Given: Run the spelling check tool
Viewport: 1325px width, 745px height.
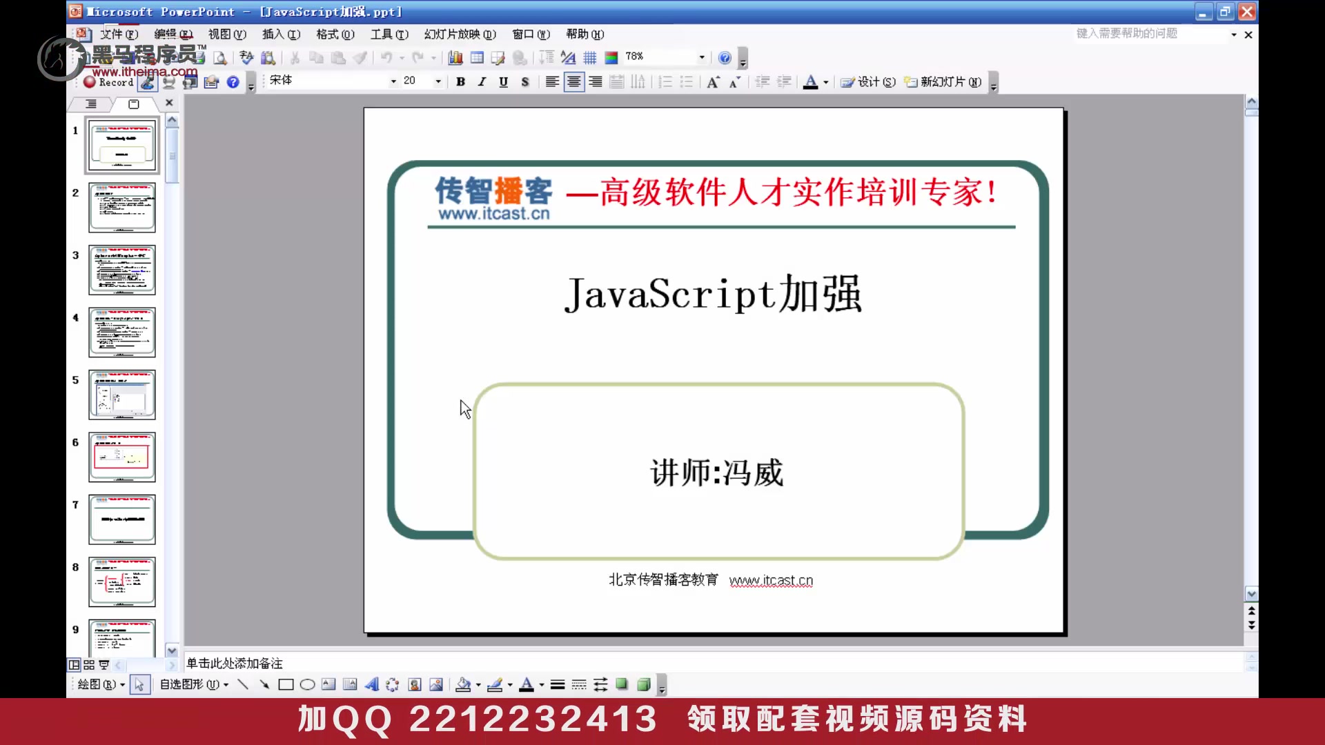Looking at the screenshot, I should click(x=246, y=58).
